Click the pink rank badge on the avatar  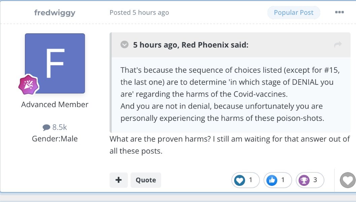pos(29,85)
